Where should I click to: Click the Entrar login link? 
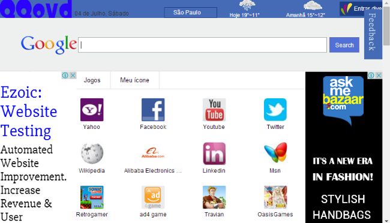pos(368,9)
